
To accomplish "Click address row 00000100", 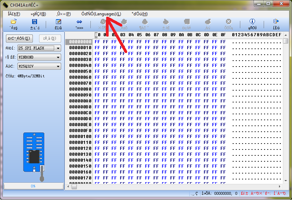I will point(80,137).
